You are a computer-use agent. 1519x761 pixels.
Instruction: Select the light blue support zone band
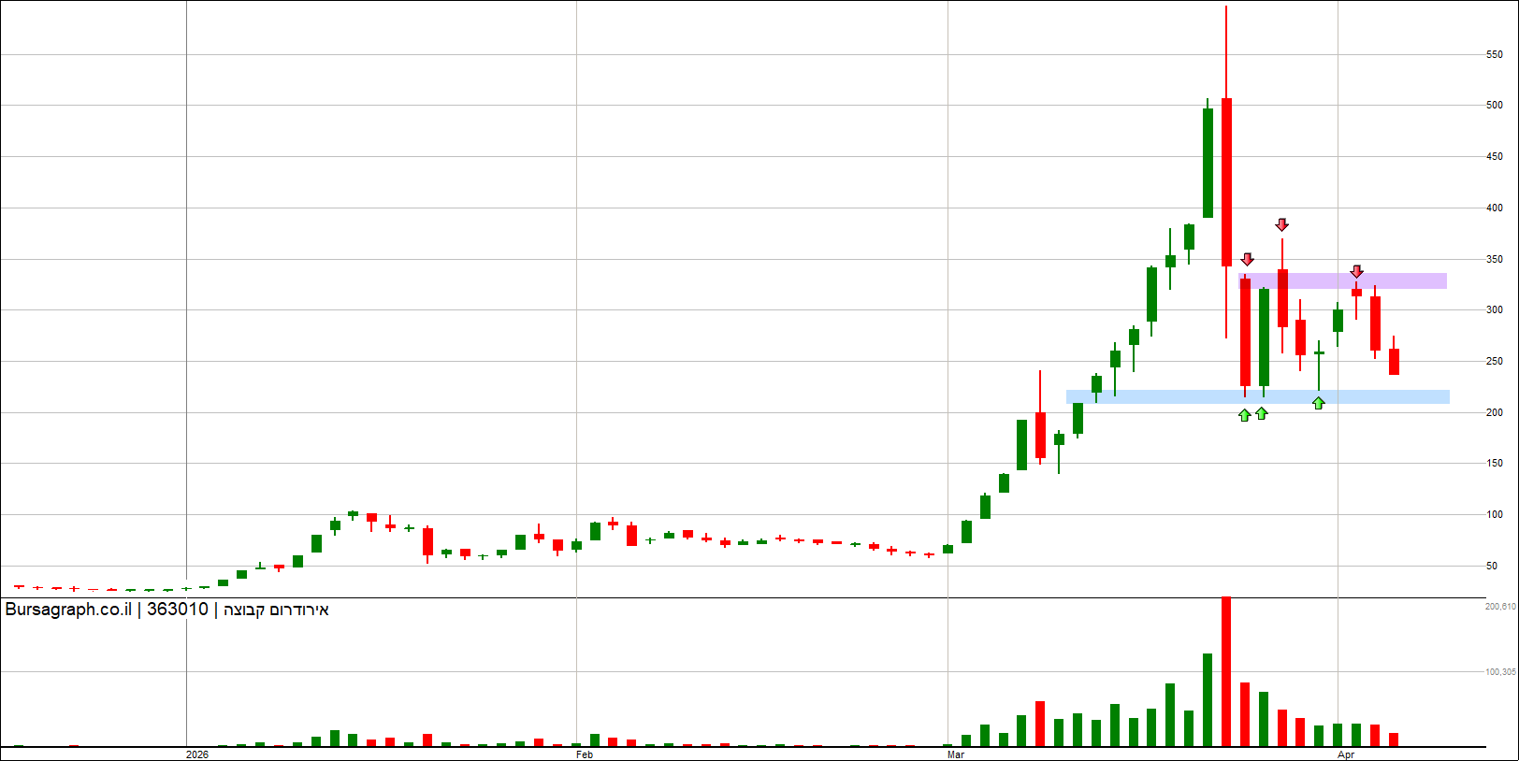coord(1258,397)
